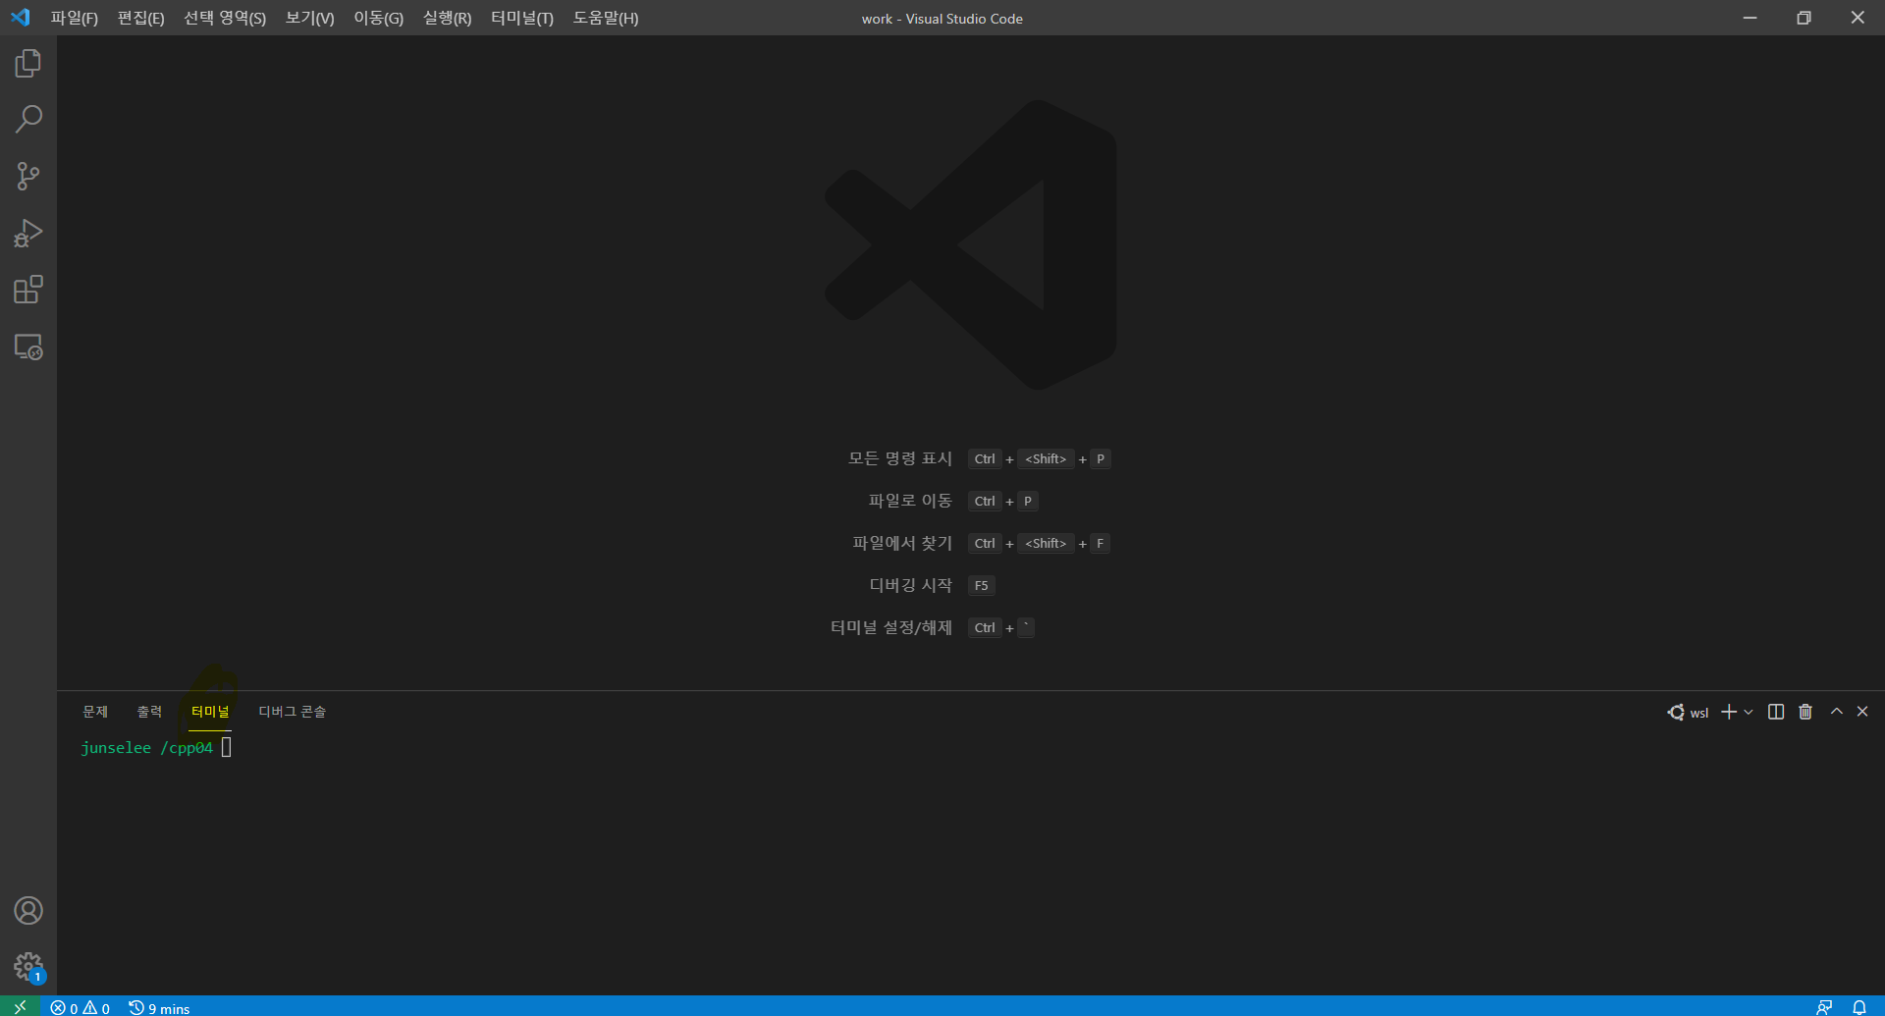Click the 모든 명령 표시 shortcut text
1885x1016 pixels.
[900, 458]
